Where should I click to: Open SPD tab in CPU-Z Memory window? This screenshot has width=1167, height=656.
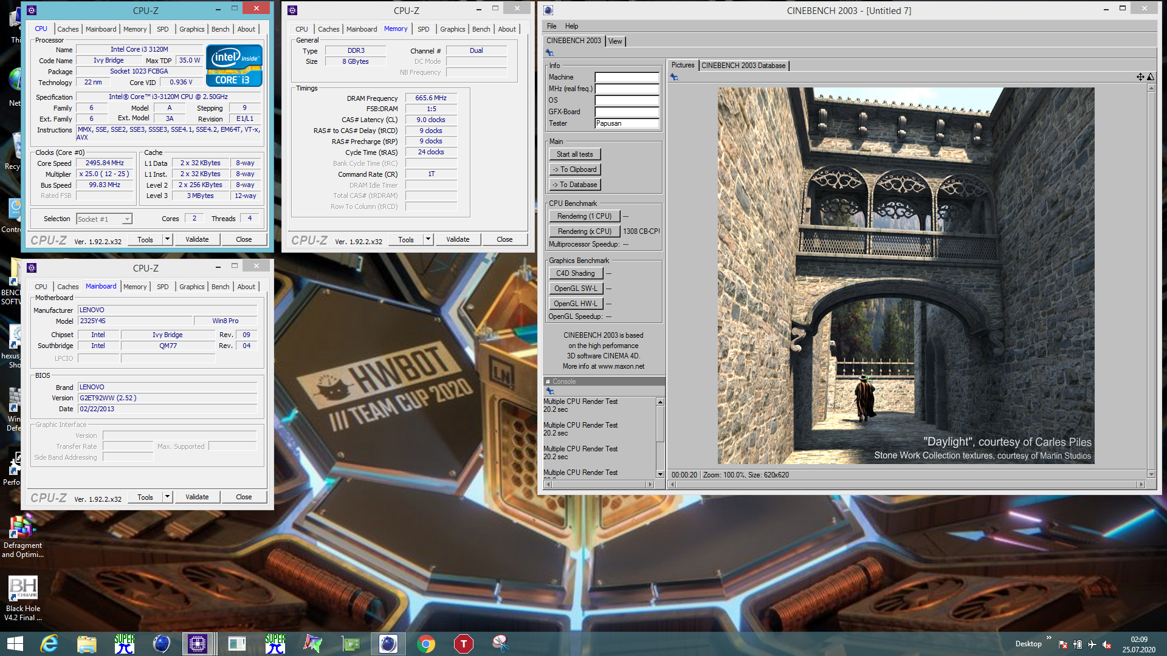coord(424,29)
